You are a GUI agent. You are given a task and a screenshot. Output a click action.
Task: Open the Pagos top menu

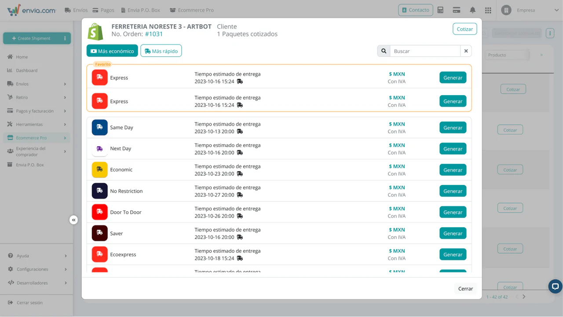coord(103,10)
